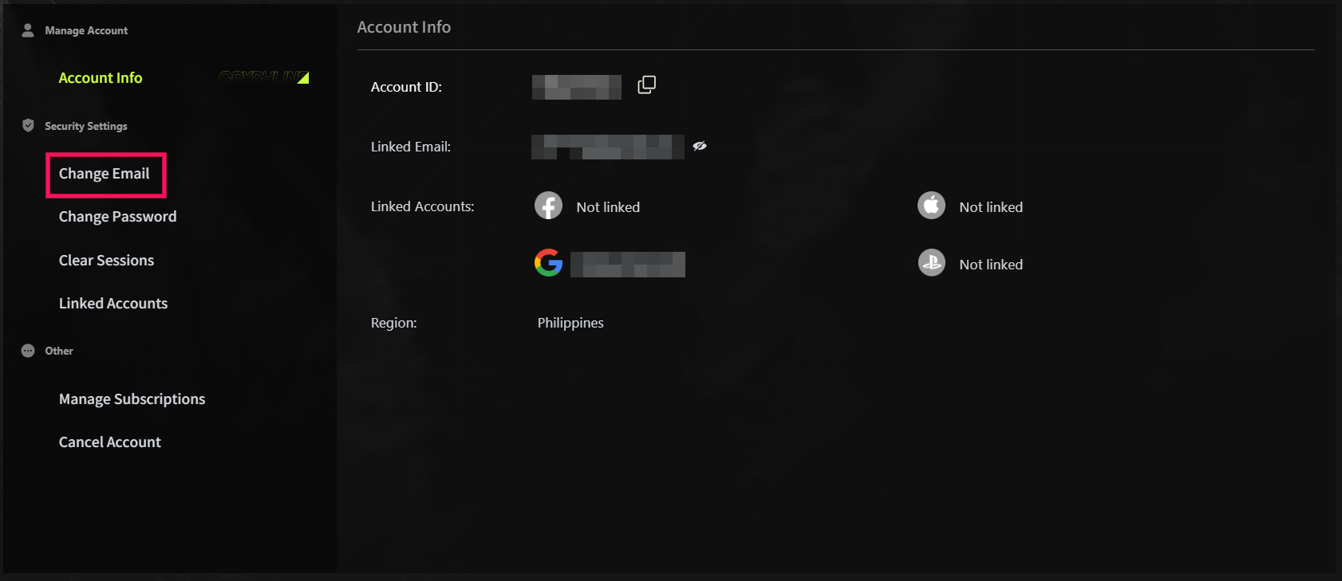The height and width of the screenshot is (581, 1342).
Task: Open the Account Info page
Action: 101,77
